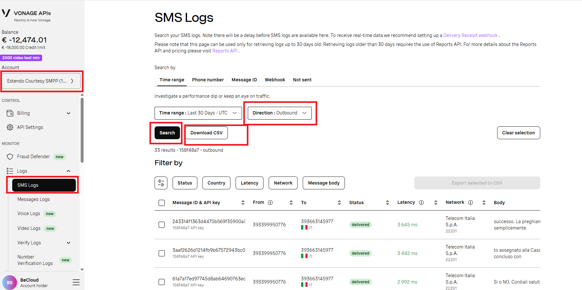582x290 pixels.
Task: Open the Time range Last 30 Days dropdown
Action: (x=198, y=113)
